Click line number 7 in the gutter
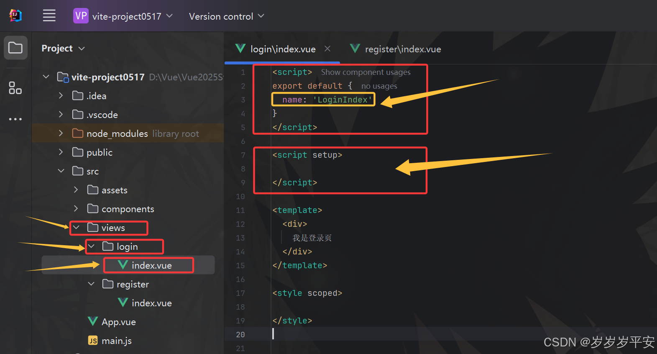 243,155
